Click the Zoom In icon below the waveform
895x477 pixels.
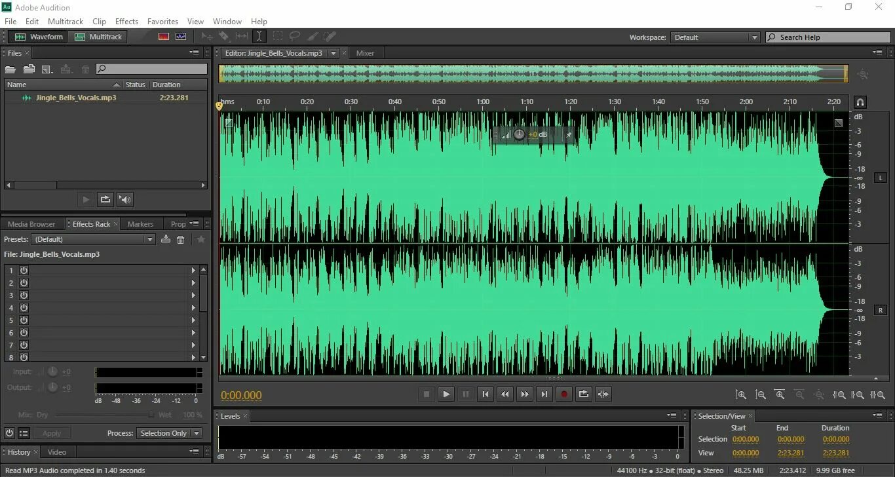[741, 394]
